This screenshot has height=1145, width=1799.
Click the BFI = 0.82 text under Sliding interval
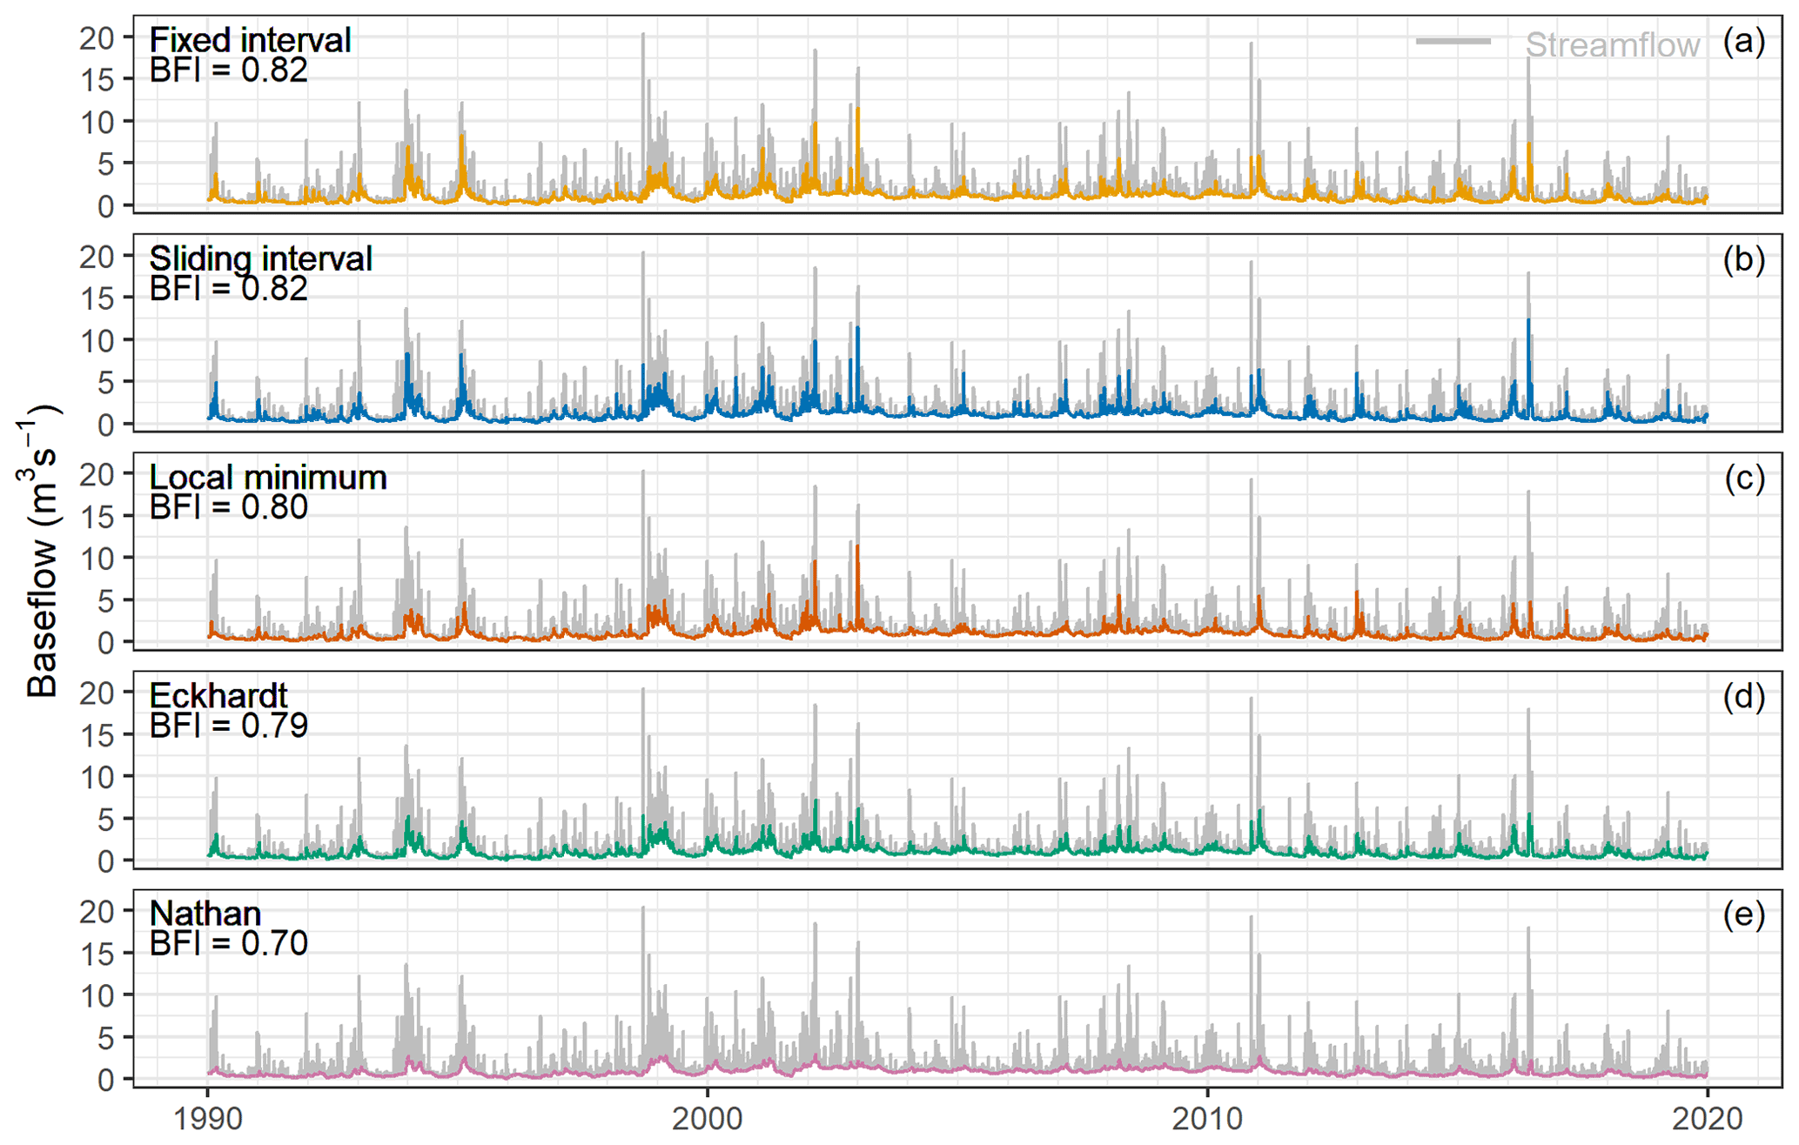tap(228, 289)
